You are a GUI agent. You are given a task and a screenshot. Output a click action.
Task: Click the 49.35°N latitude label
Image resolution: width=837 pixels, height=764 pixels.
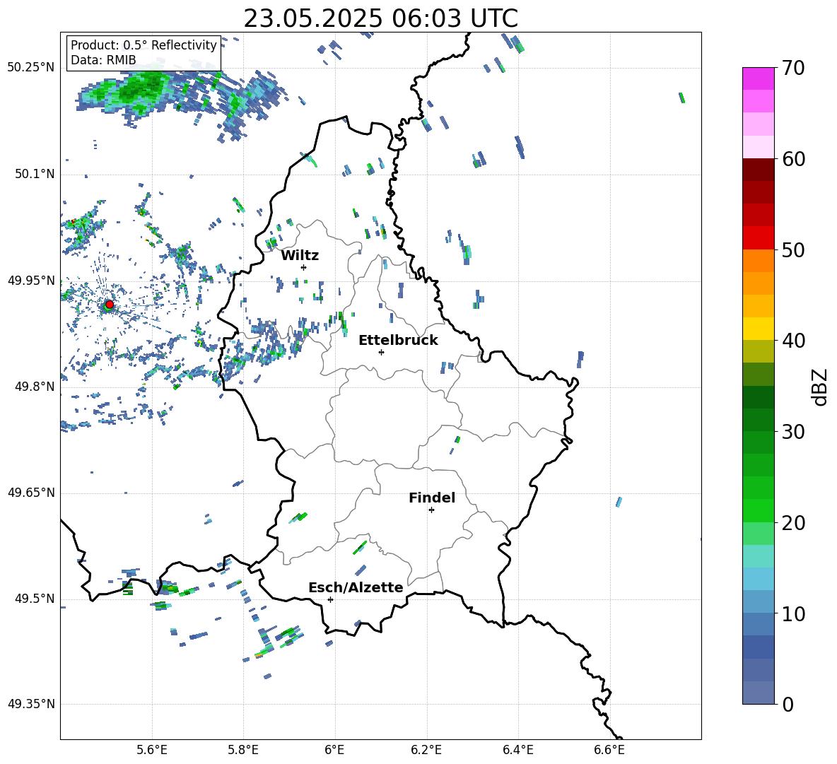31,704
